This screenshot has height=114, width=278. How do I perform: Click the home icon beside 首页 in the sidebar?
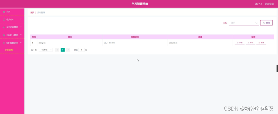point(4,12)
